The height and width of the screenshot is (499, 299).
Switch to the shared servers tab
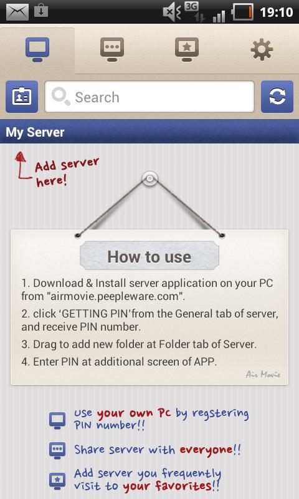coord(112,50)
